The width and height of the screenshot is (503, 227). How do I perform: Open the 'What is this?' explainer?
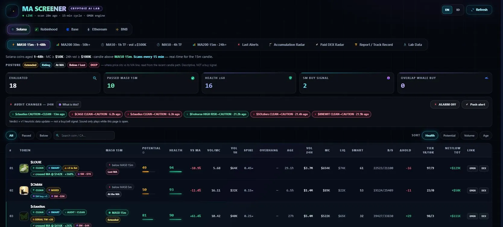[68, 105]
